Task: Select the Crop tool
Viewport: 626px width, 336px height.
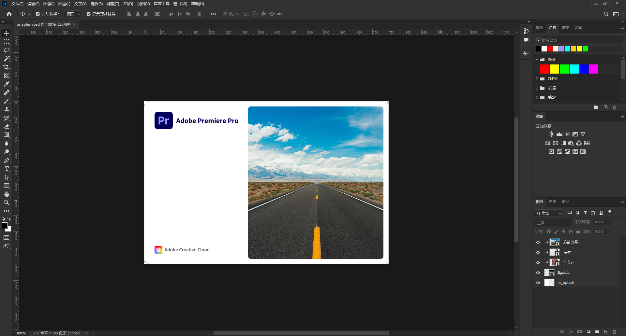Action: [x=7, y=67]
